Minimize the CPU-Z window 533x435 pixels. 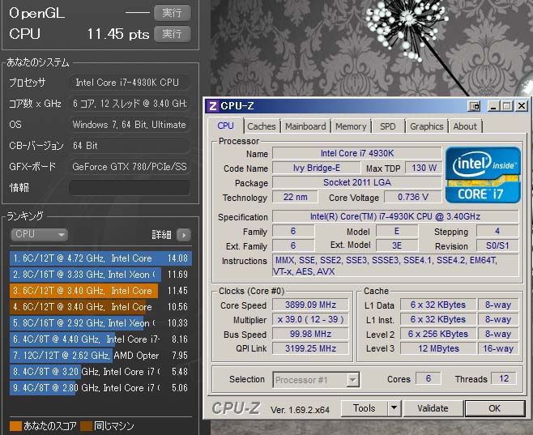point(492,106)
